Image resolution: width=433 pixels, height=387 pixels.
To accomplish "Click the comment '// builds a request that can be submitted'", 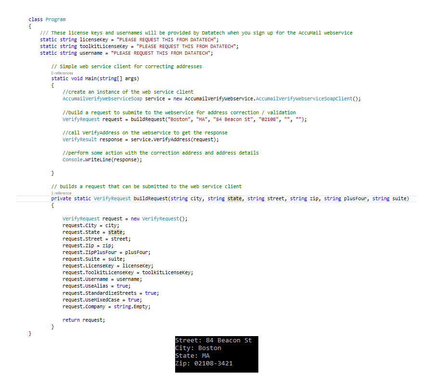I will click(x=146, y=186).
